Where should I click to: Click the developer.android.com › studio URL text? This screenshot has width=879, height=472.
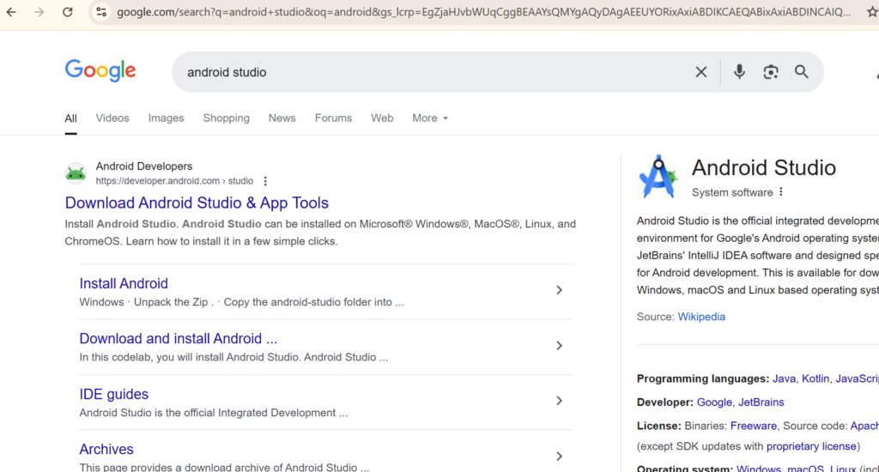pos(174,181)
